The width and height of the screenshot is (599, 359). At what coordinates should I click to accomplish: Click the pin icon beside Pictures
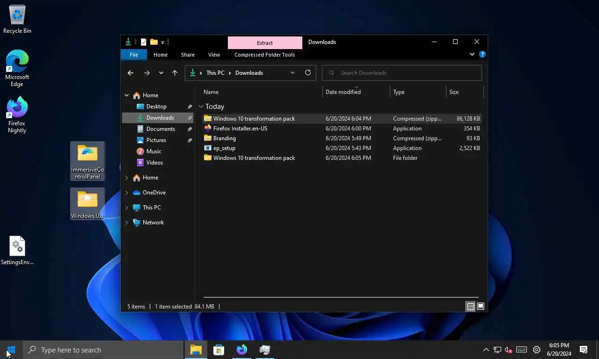click(190, 140)
